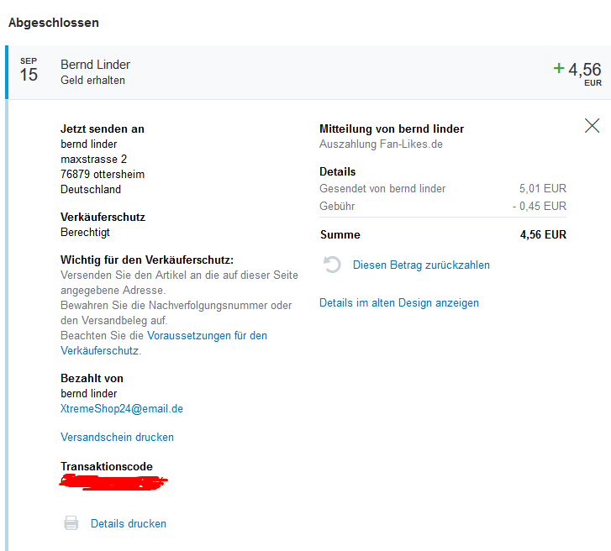Open the Diesen Betrag zurückzahlen link
611x551 pixels.
pos(421,265)
